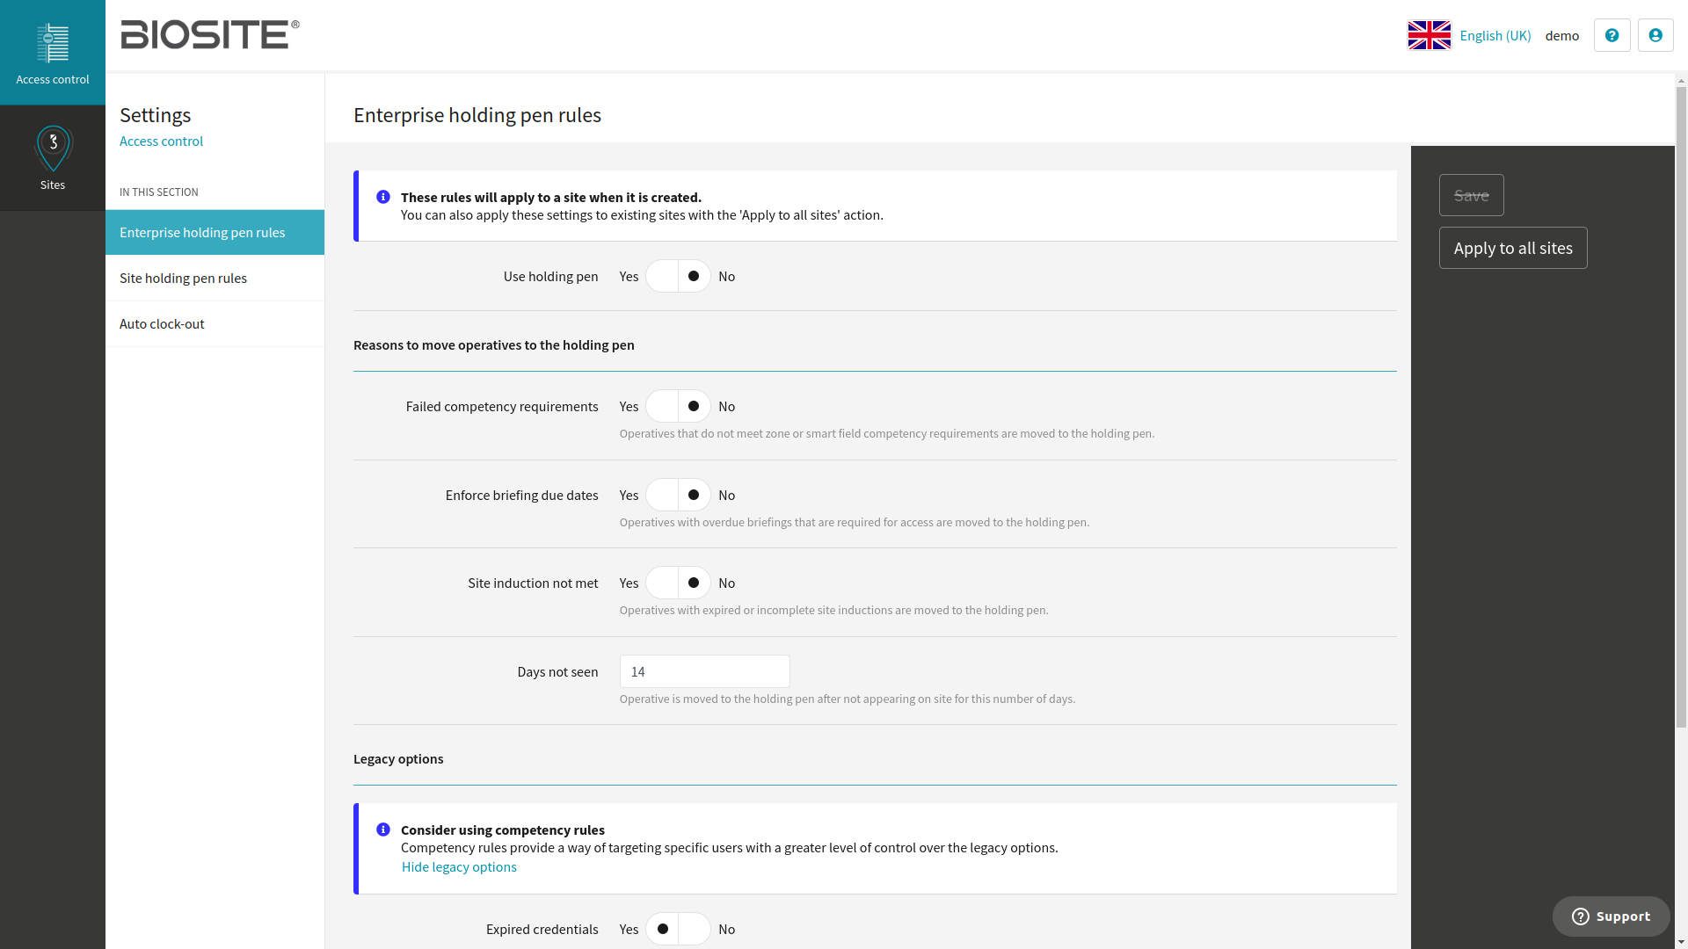Viewport: 1688px width, 949px height.
Task: Open the user account profile icon
Action: pyautogui.click(x=1655, y=35)
